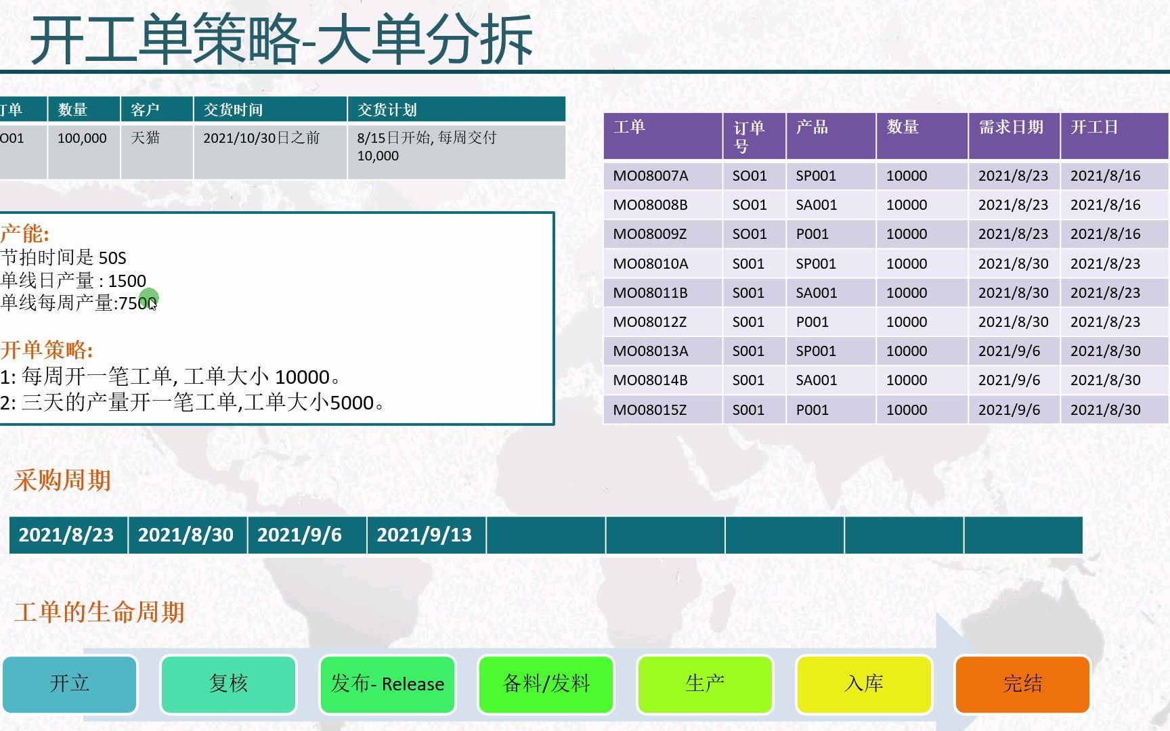Select demand date in MO08013A row
This screenshot has height=731, width=1170.
tap(1014, 351)
